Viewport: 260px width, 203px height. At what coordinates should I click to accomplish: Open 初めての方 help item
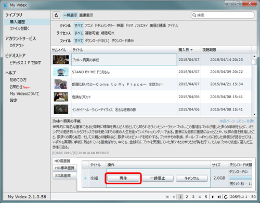(18, 80)
